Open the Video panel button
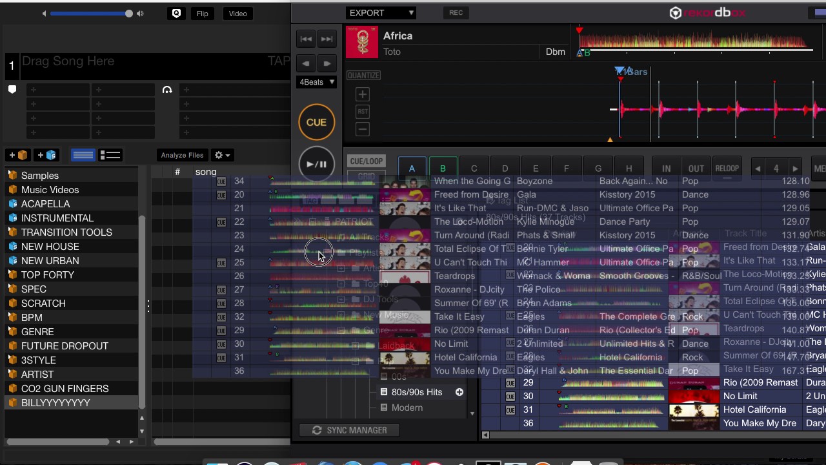 237,14
